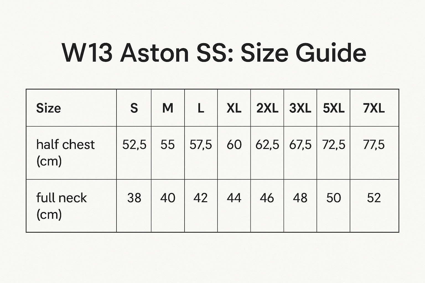Select the 77,5 half chest value

click(x=374, y=145)
